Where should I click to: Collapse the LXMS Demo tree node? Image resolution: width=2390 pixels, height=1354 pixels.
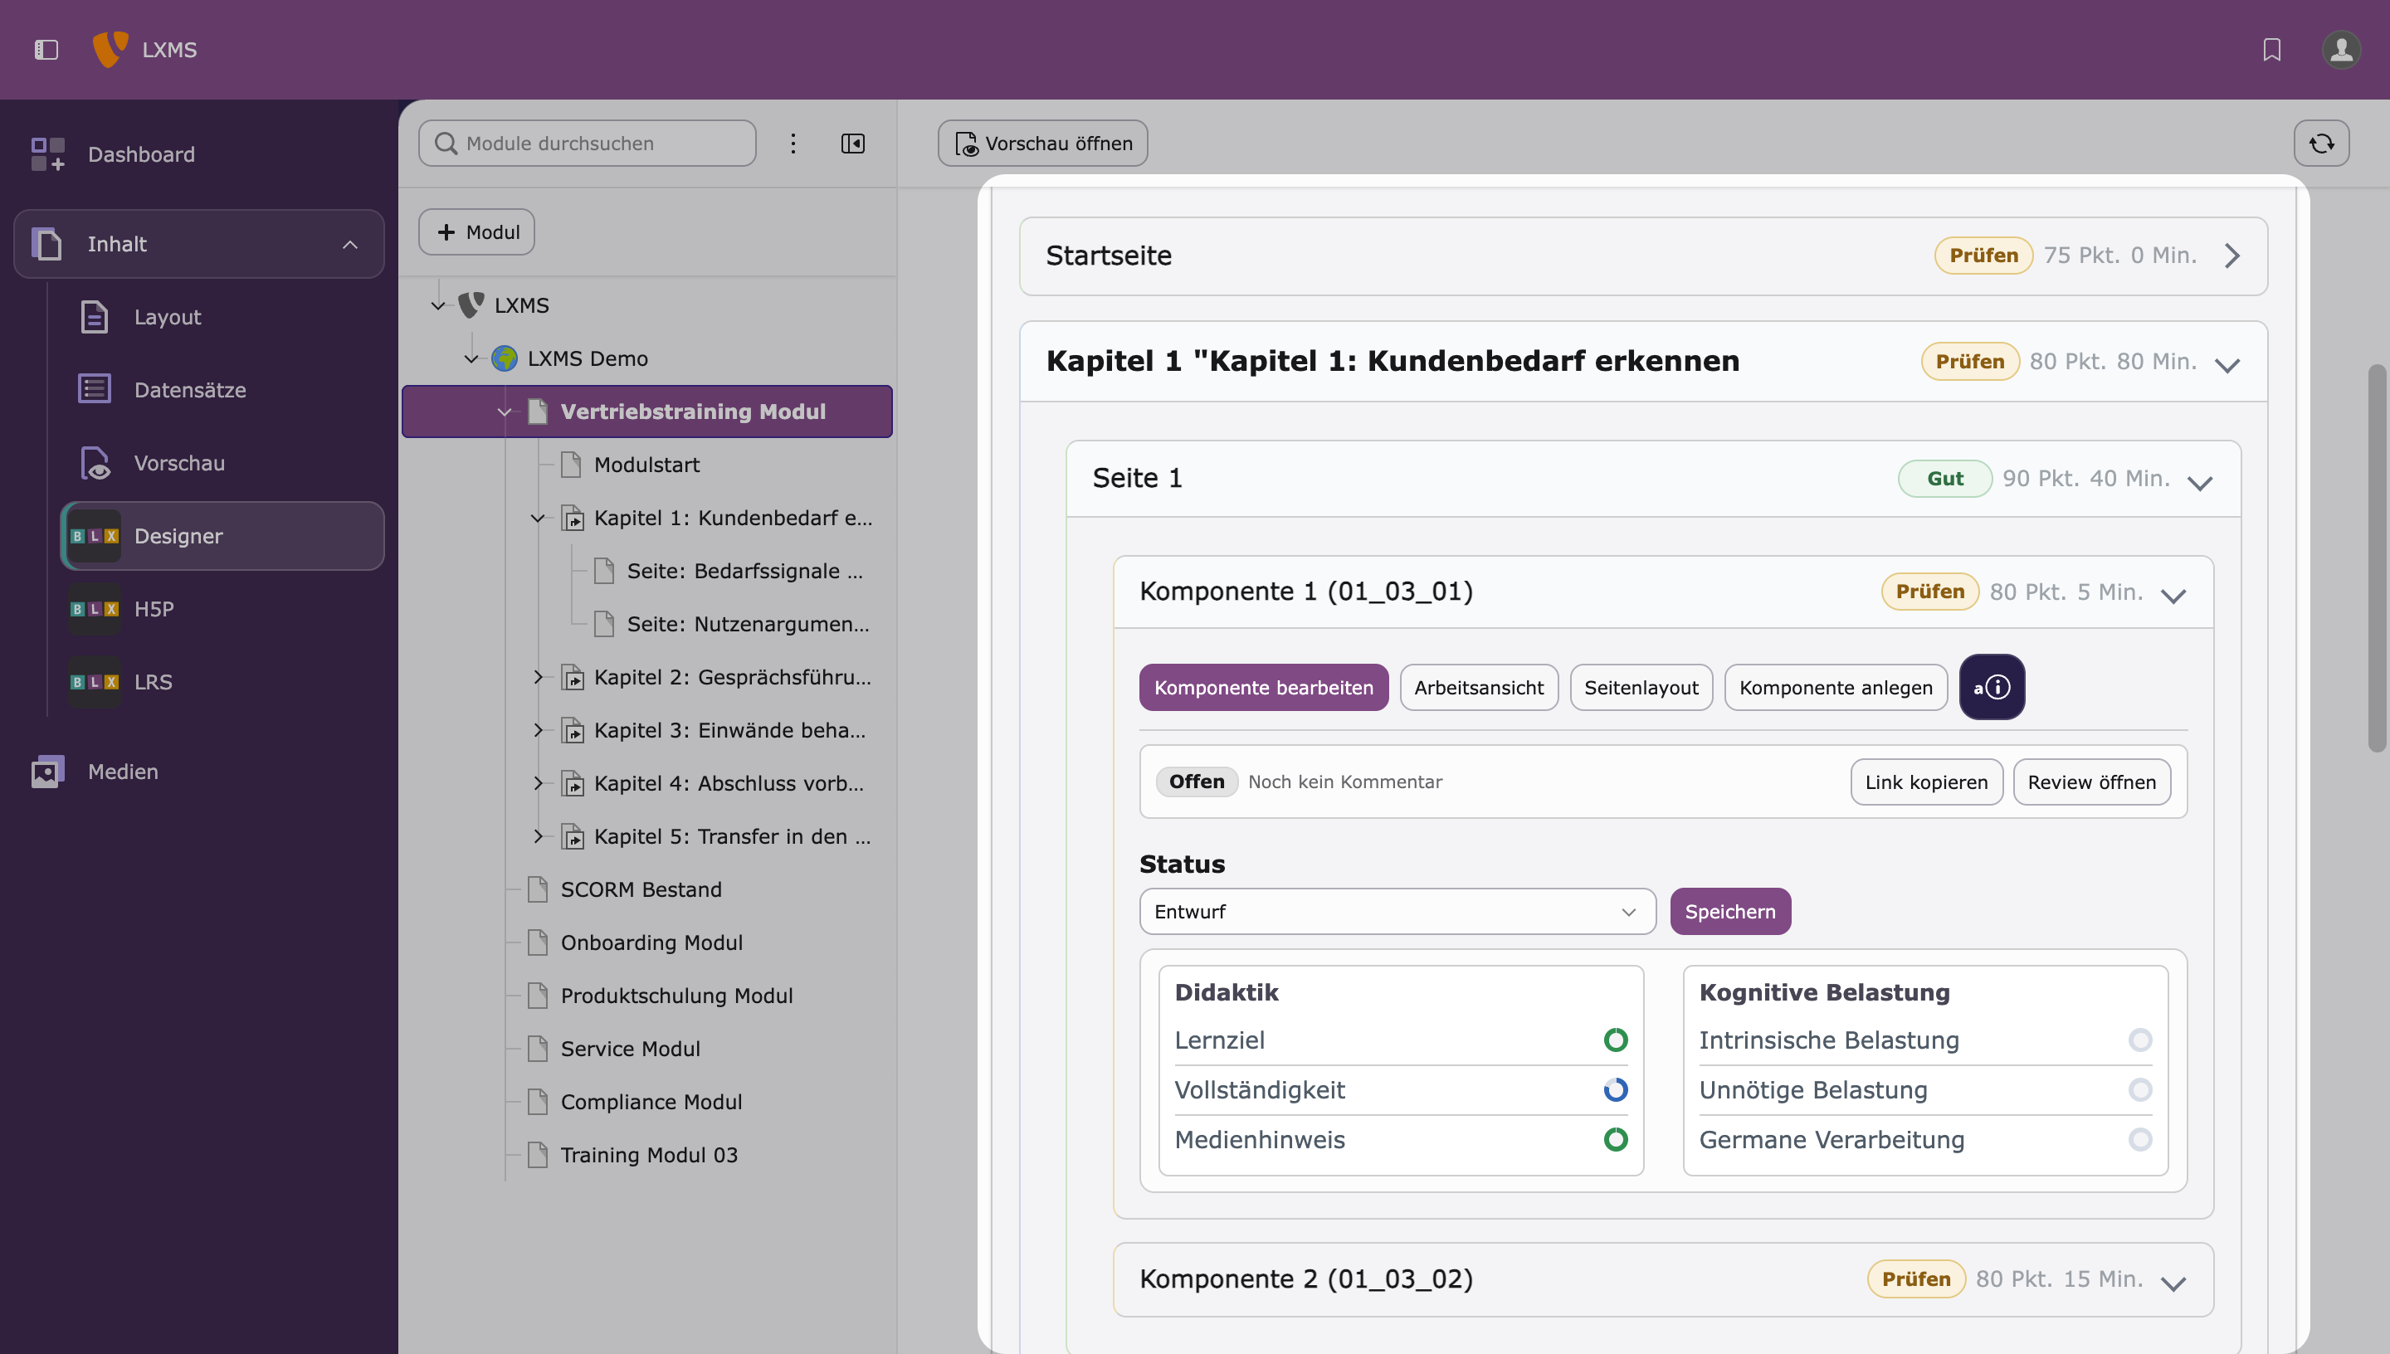tap(471, 358)
